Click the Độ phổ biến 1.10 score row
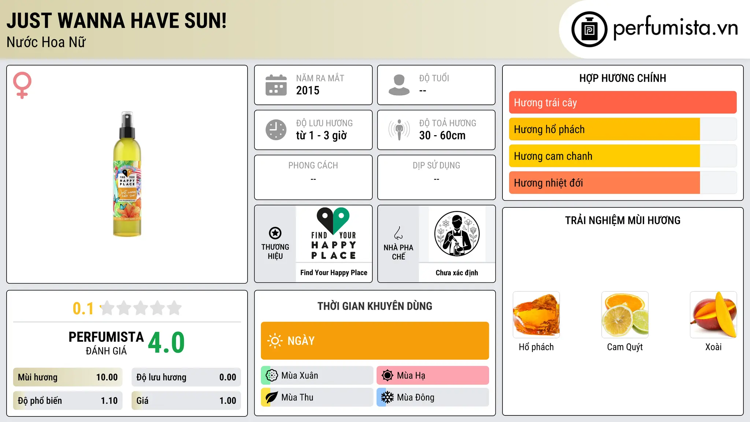The image size is (750, 422). [x=68, y=401]
